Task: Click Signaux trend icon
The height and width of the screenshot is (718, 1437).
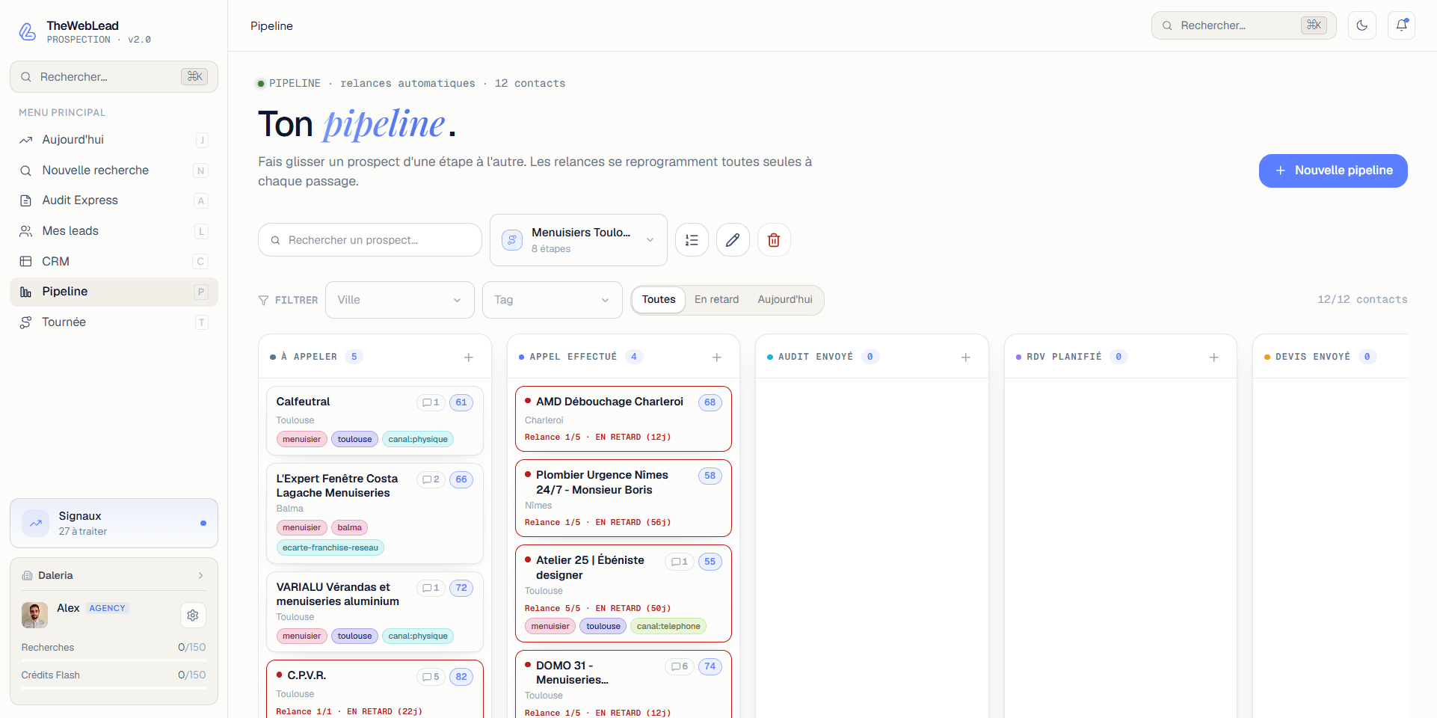Action: tap(35, 524)
